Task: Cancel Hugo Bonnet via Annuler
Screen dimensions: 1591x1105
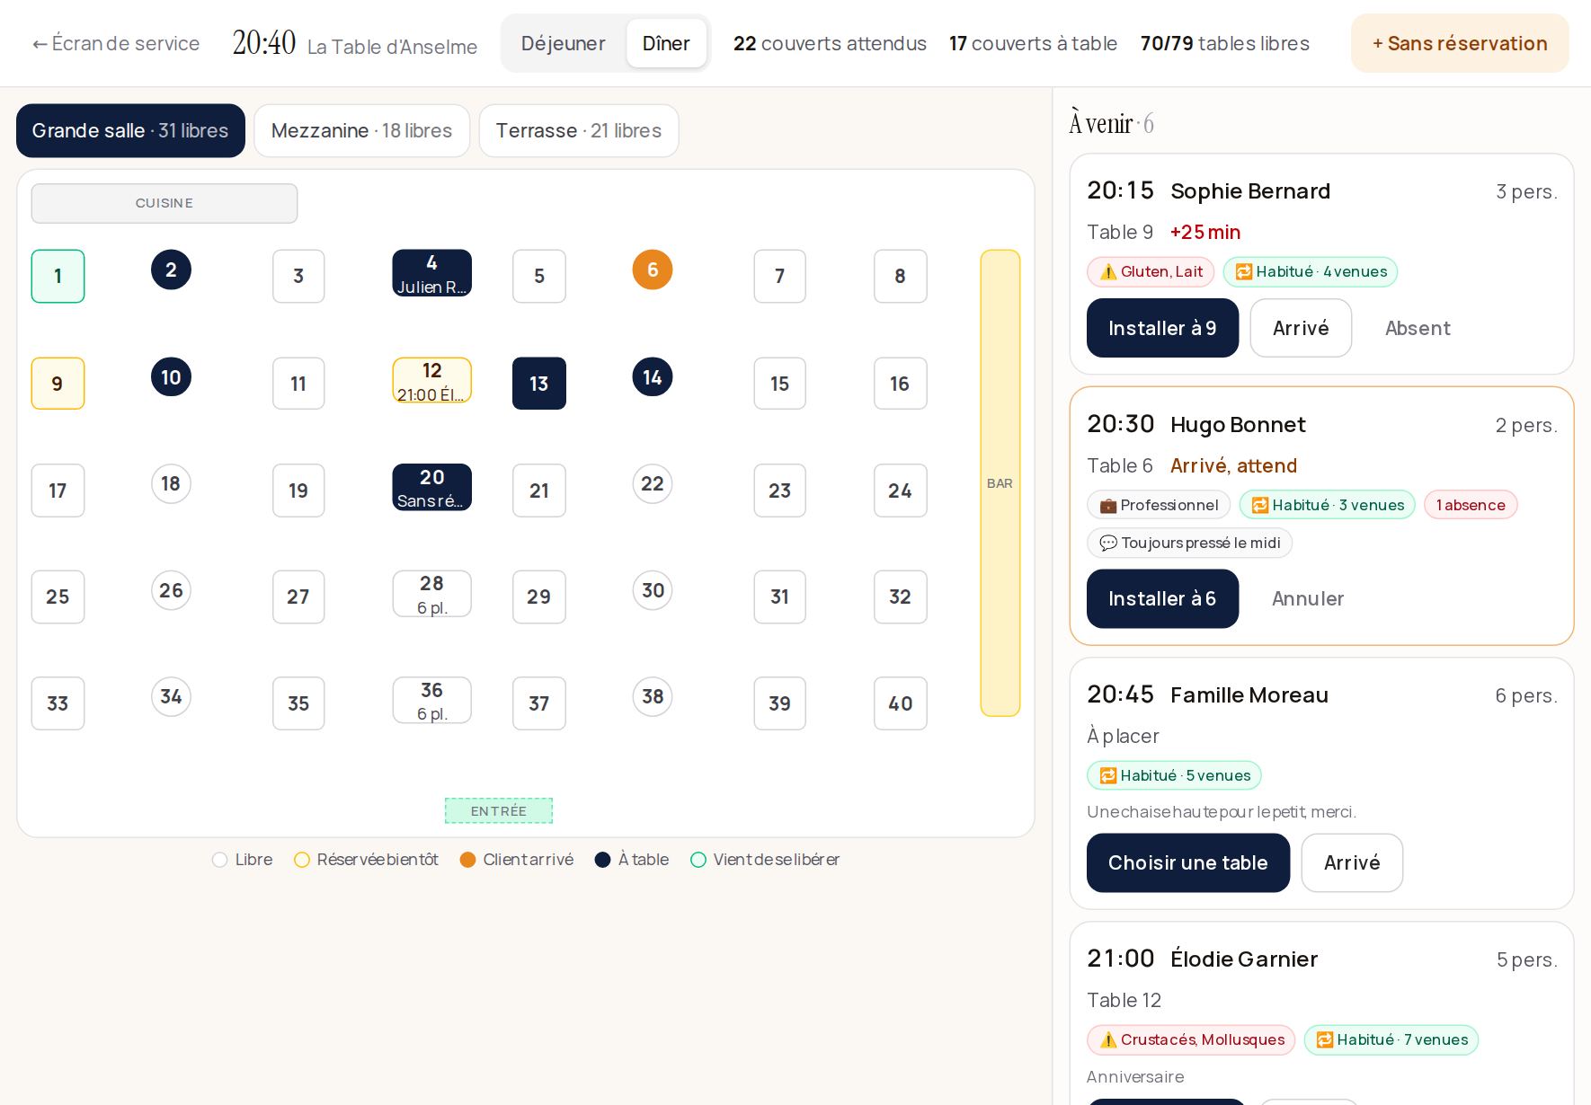Action: pos(1308,598)
